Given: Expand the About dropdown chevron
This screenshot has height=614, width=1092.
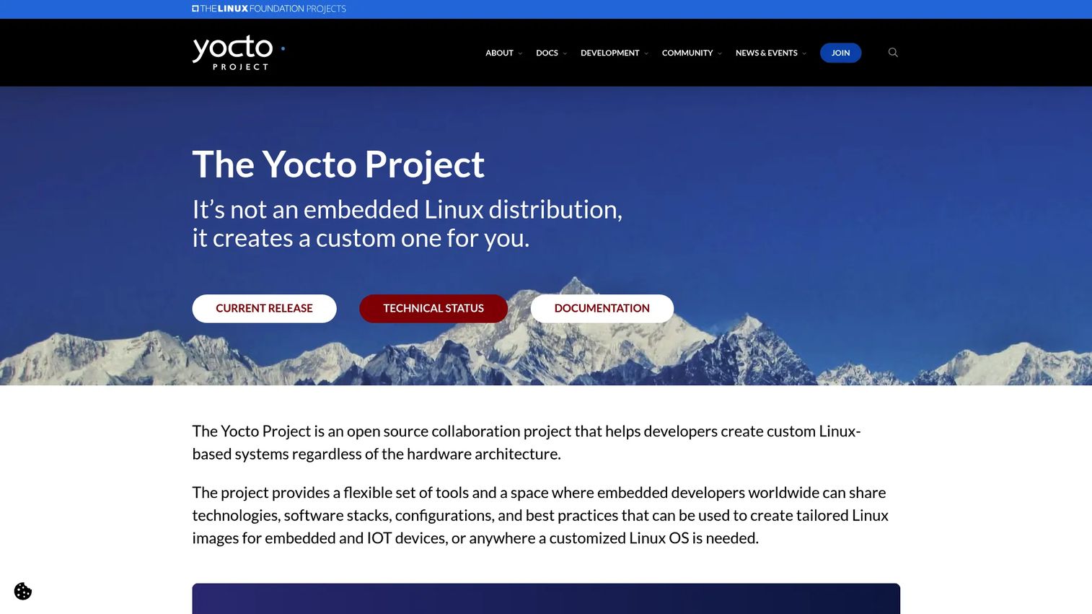Looking at the screenshot, I should [520, 53].
